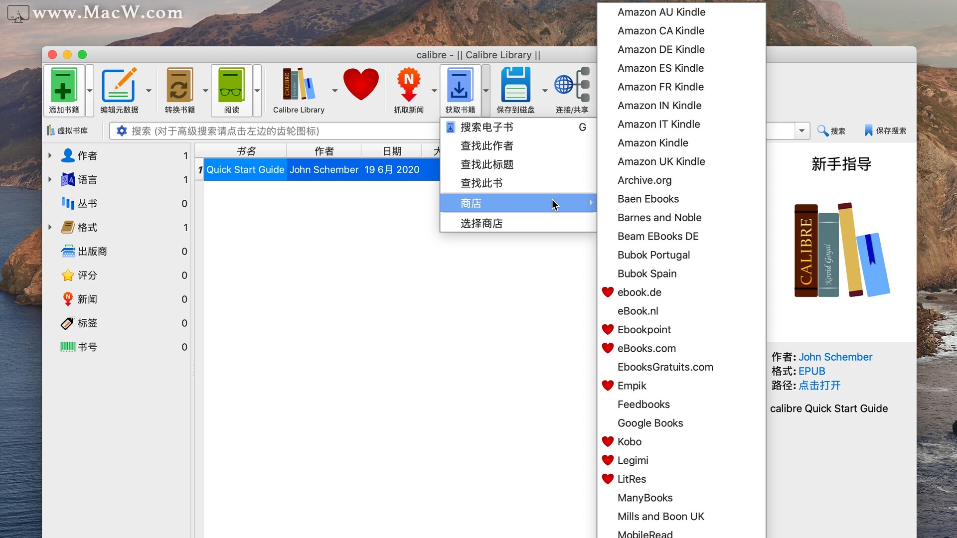Select the Rating (评分) star icon
Image resolution: width=957 pixels, height=538 pixels.
tap(68, 275)
